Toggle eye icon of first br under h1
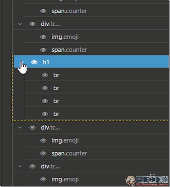Screen dimensions: 170x187 [x=45, y=75]
